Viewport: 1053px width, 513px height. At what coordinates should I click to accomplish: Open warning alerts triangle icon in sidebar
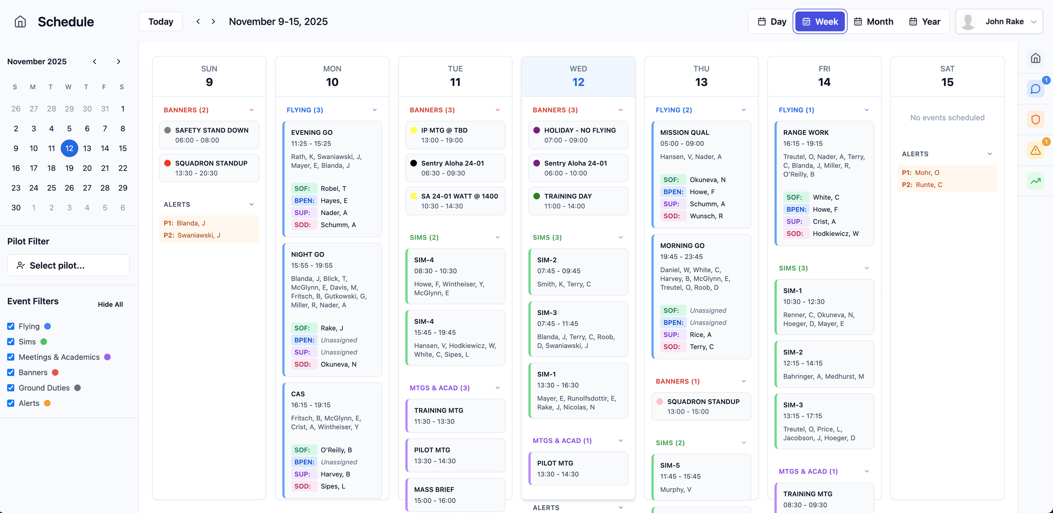coord(1035,150)
